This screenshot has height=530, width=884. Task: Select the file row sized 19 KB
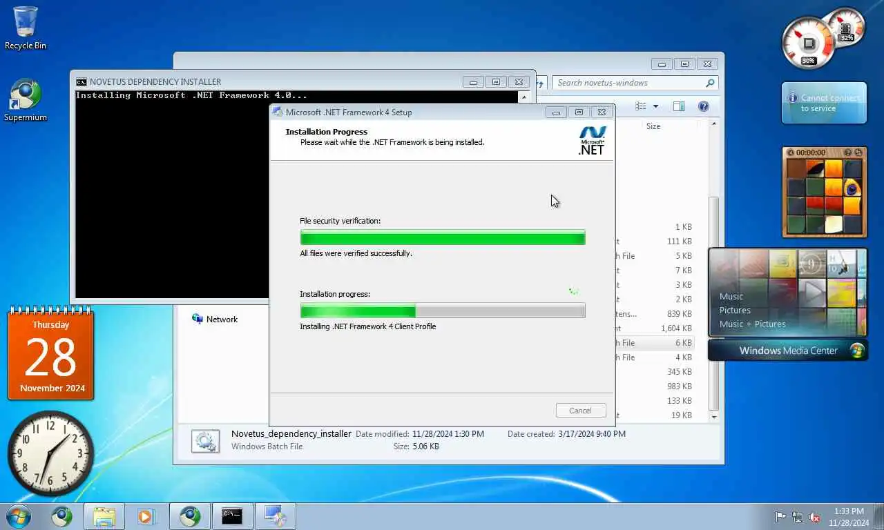coord(655,415)
